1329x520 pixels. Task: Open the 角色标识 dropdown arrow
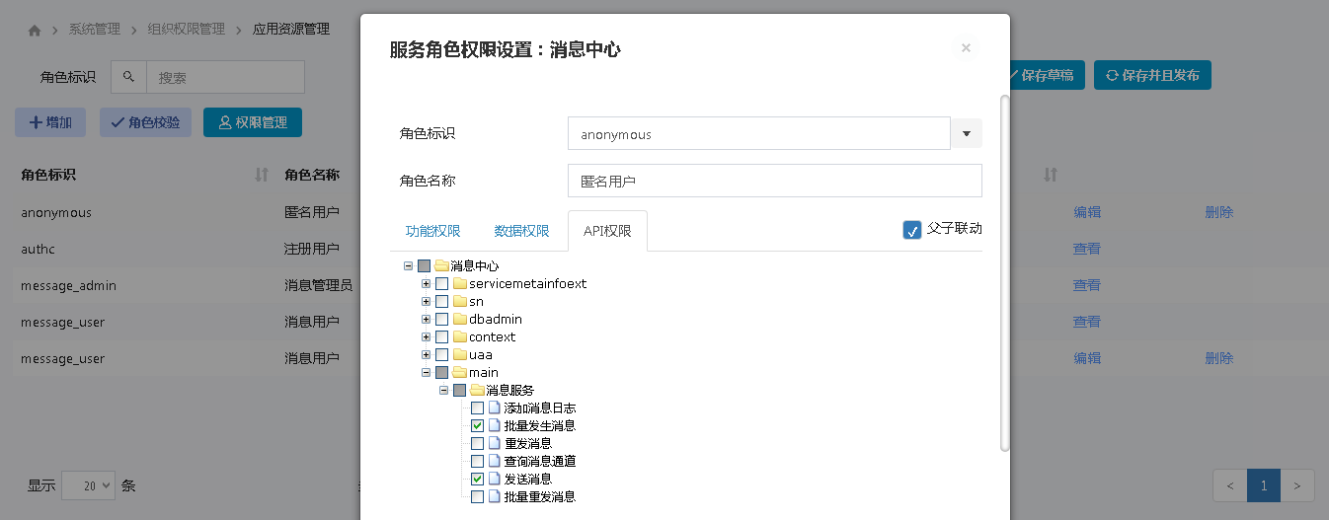[966, 134]
